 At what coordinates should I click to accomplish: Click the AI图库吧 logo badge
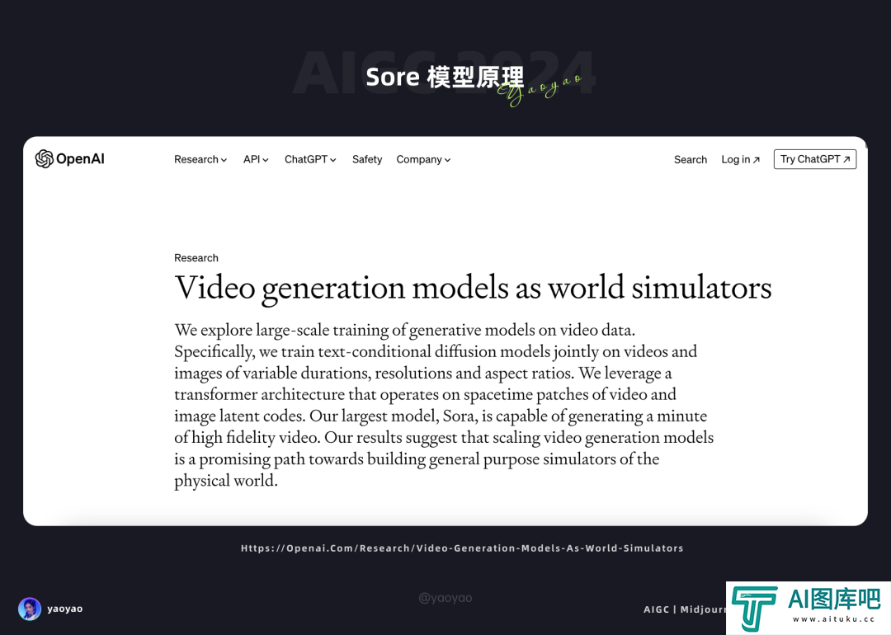tap(808, 608)
